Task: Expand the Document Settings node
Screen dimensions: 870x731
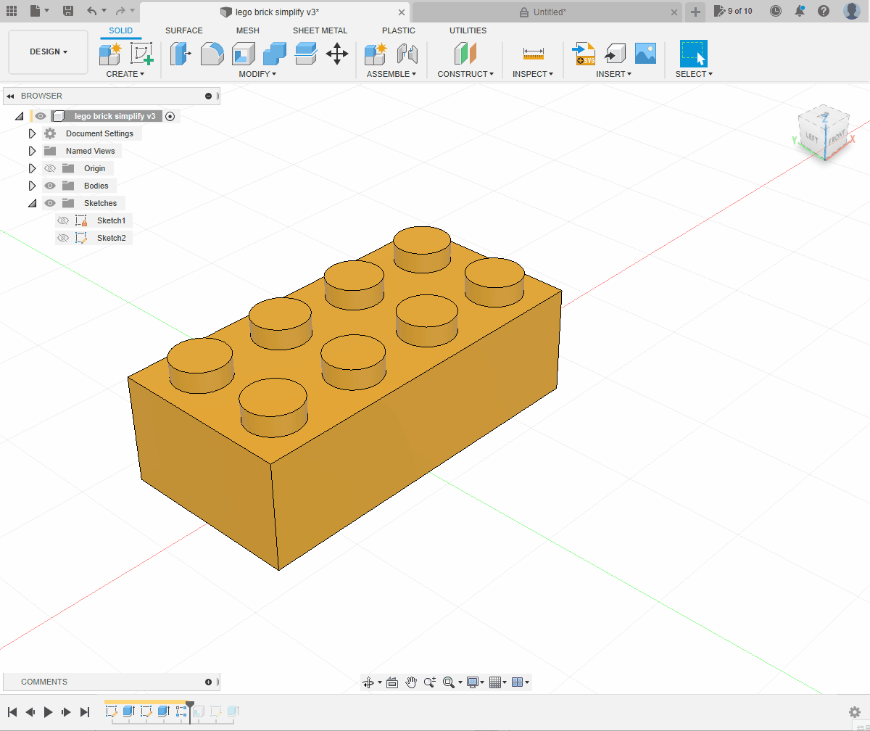Action: [32, 133]
